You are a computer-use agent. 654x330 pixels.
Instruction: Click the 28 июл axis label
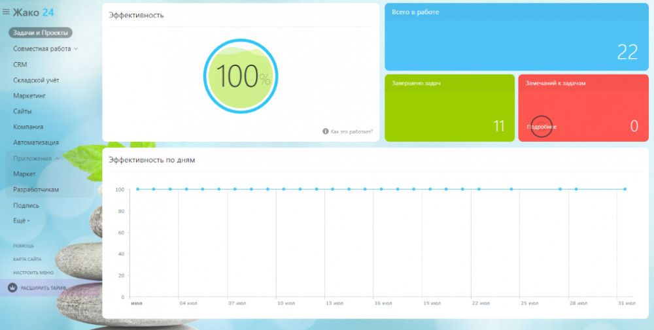(577, 303)
